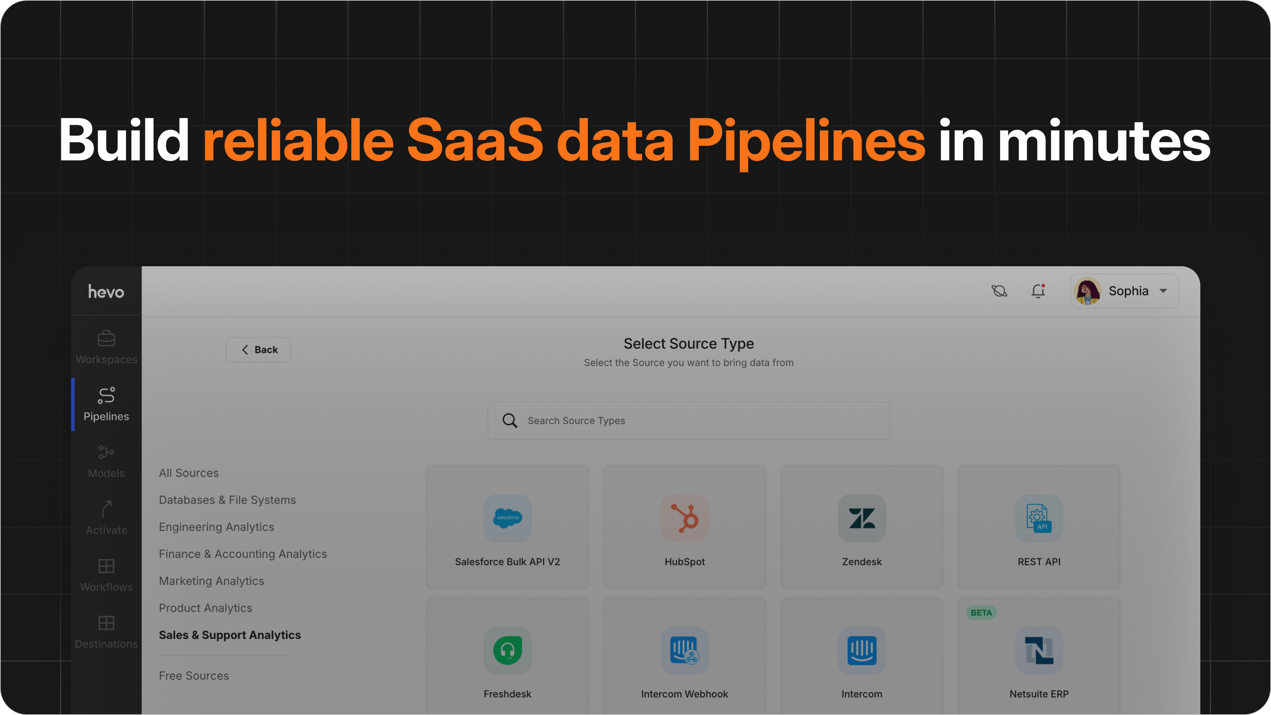Choose HubSpot as the data source
This screenshot has width=1271, height=715.
684,527
